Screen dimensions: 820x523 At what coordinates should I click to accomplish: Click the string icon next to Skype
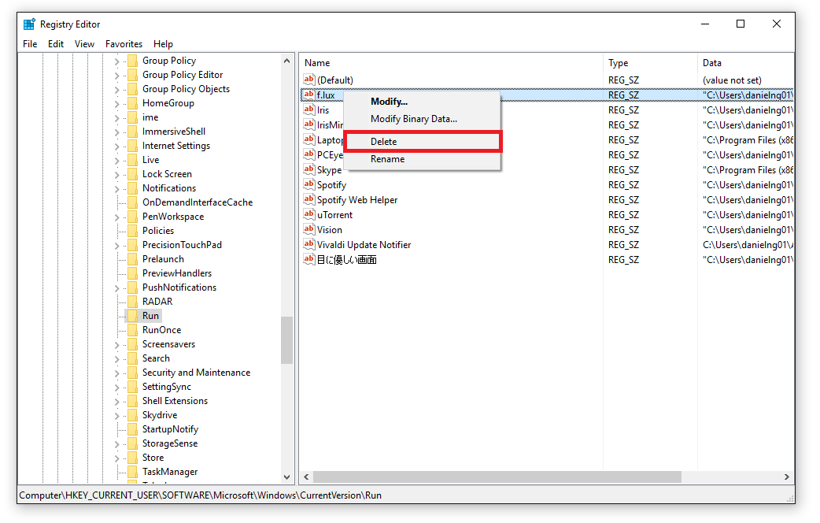pyautogui.click(x=309, y=169)
